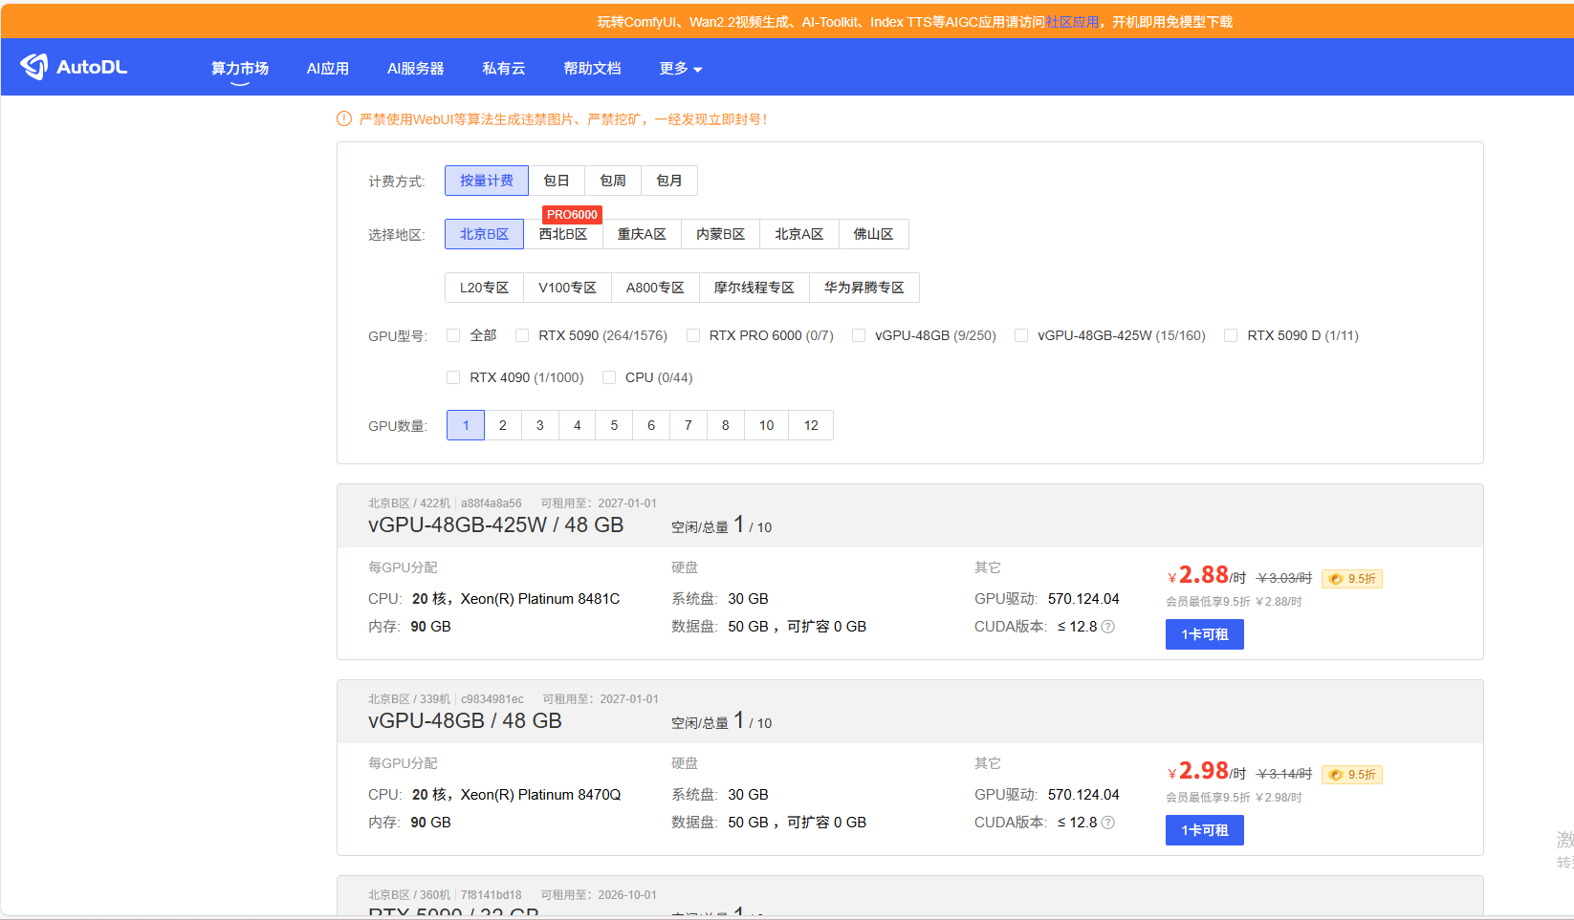Click CUDA version help icon for vGPU-48GB
Image resolution: width=1574 pixels, height=920 pixels.
click(x=1108, y=823)
